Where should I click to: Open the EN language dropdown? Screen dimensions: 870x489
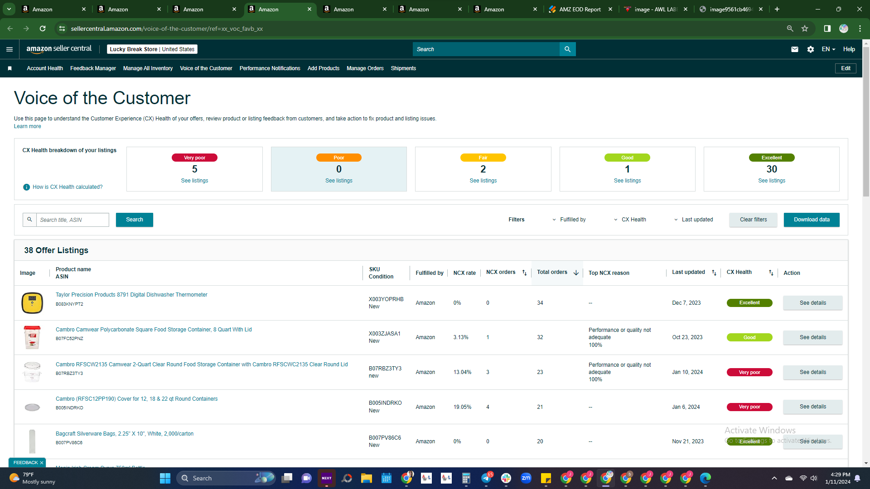click(x=828, y=49)
